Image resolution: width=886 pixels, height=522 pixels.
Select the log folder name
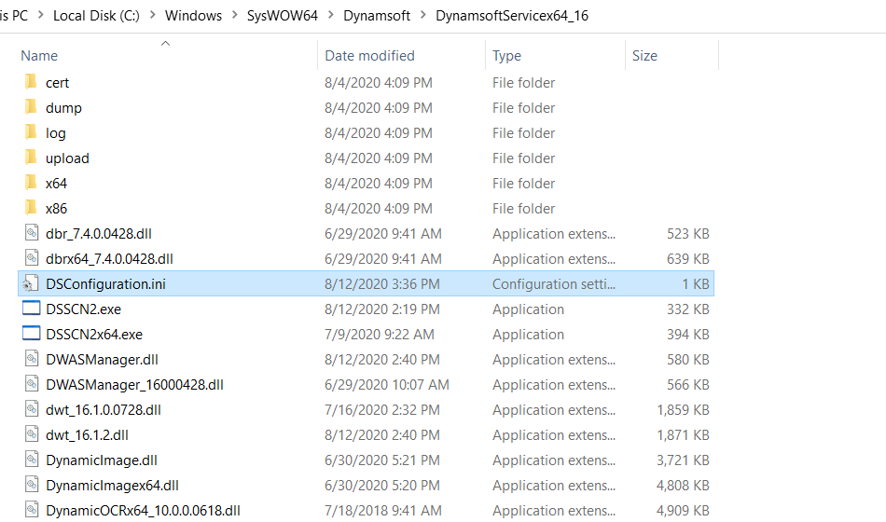point(56,132)
